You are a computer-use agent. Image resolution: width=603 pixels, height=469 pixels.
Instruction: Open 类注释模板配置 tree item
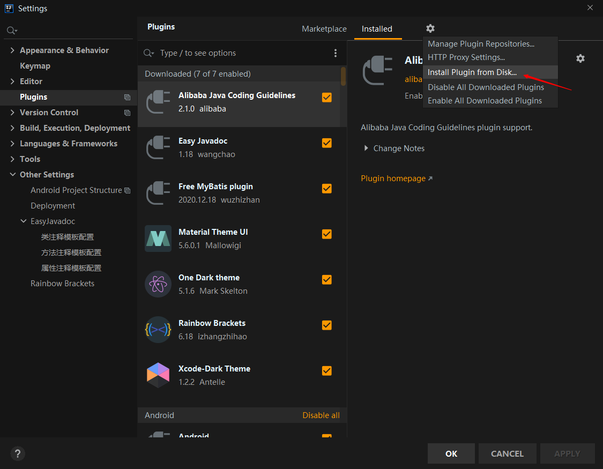[68, 237]
